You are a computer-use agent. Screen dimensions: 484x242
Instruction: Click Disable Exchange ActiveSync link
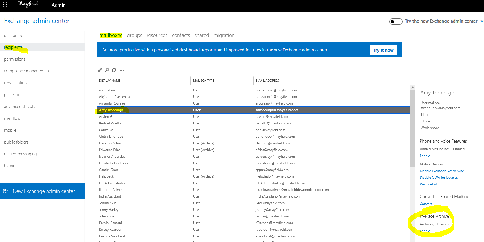coord(441,171)
